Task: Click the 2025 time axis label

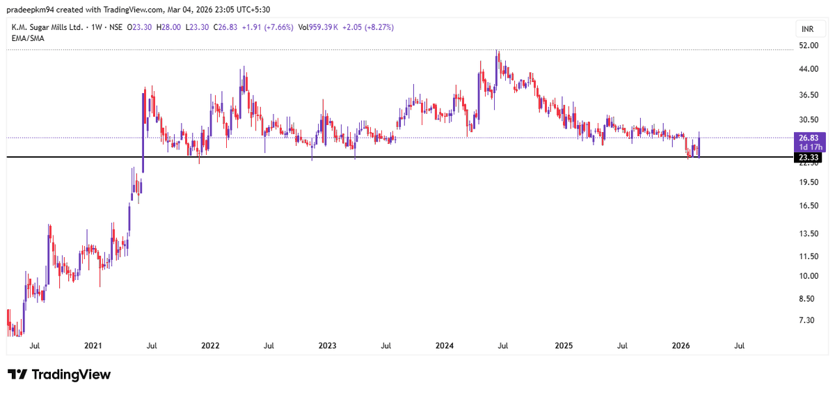Action: [564, 345]
